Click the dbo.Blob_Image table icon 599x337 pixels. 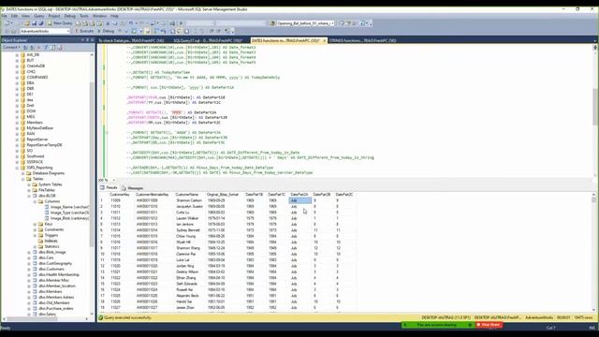[35, 252]
